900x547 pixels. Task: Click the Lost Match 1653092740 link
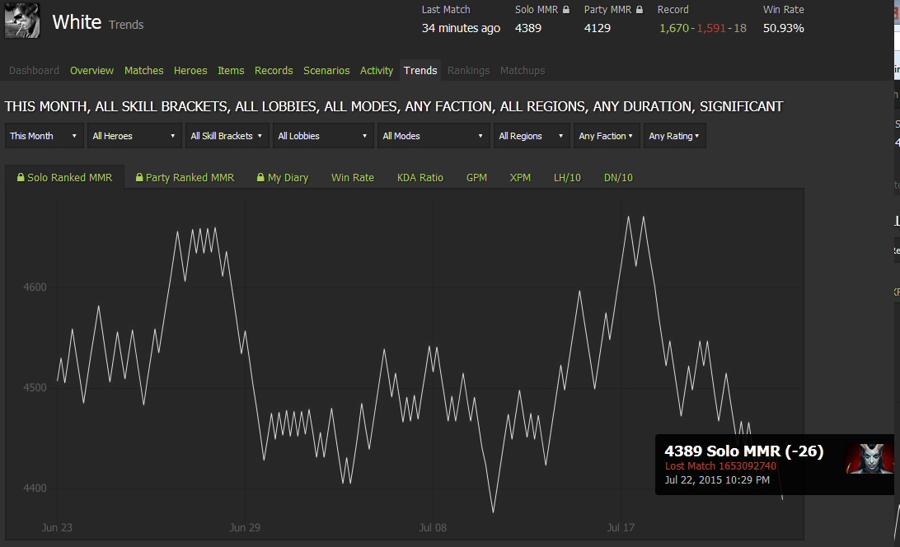pyautogui.click(x=720, y=466)
